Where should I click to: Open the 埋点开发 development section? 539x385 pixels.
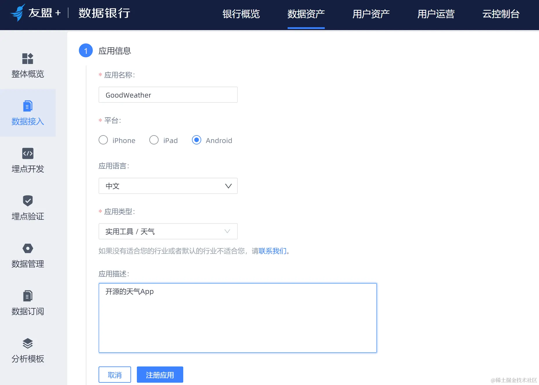(28, 161)
